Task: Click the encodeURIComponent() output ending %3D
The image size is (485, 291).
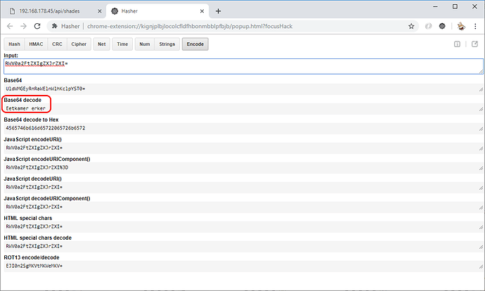Action: 245,167
